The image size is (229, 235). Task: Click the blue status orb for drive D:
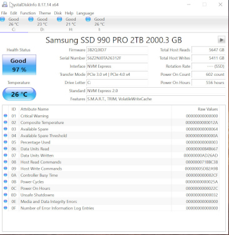[31, 19]
